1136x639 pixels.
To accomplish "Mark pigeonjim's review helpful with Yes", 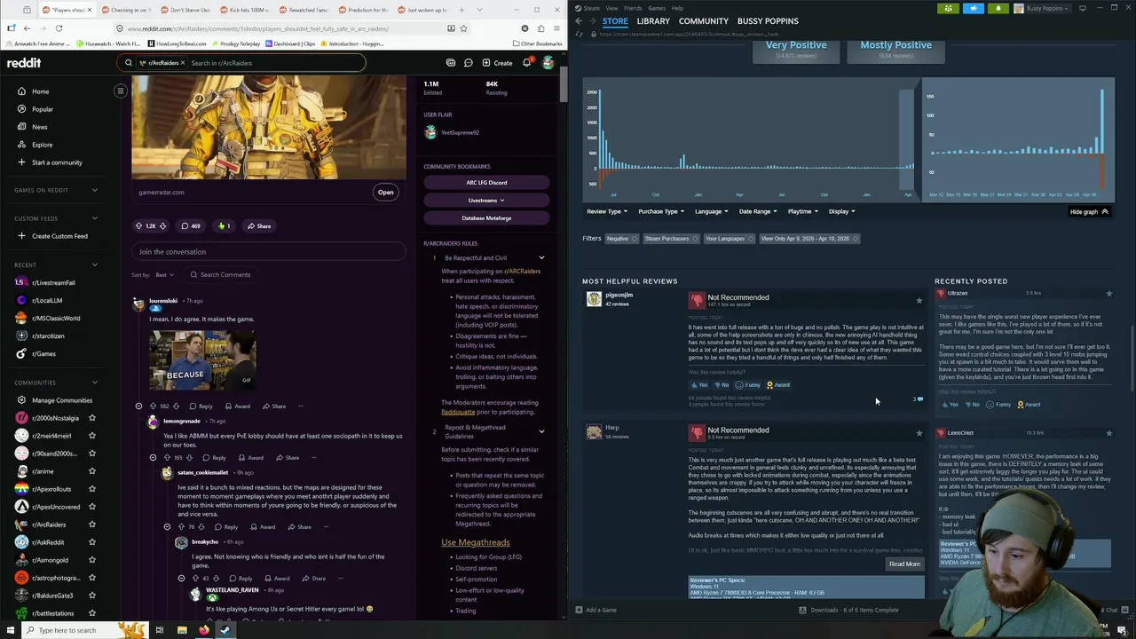I will tap(699, 385).
